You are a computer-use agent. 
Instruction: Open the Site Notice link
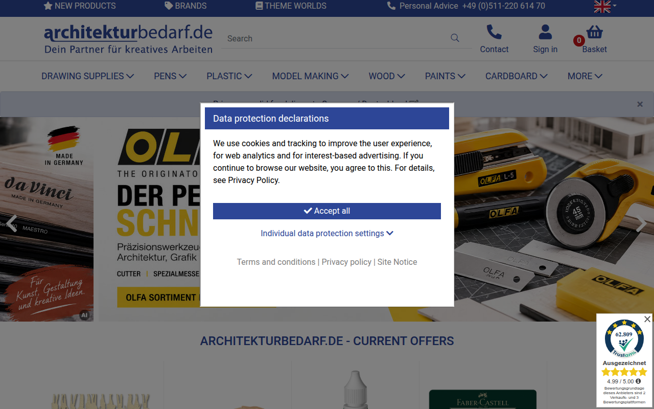point(397,262)
